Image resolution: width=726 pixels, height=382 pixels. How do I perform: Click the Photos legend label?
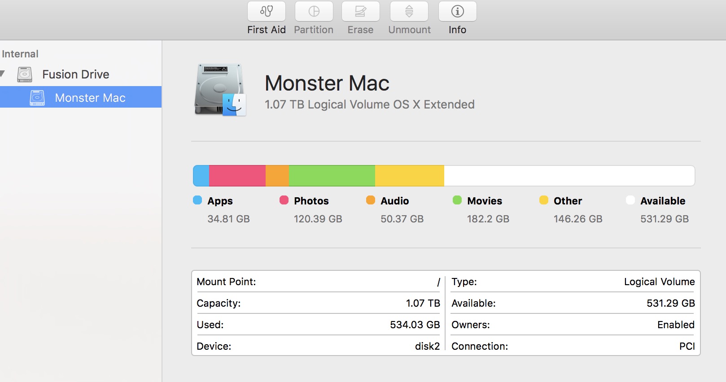coord(311,201)
